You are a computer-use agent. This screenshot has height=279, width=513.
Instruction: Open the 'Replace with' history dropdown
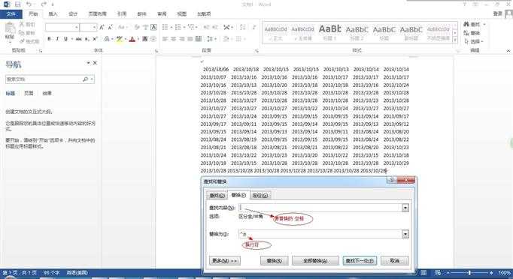(405, 234)
